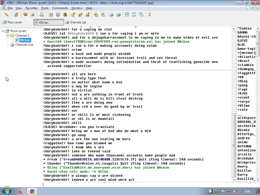Click the # window icon beside File menu

click(4, 8)
